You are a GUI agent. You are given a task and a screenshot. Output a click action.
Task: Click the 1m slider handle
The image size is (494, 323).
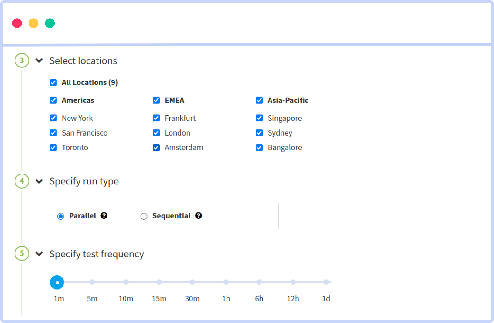(57, 282)
